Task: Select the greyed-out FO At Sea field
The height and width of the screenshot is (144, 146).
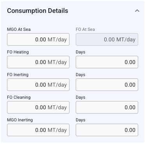Action: (107, 39)
